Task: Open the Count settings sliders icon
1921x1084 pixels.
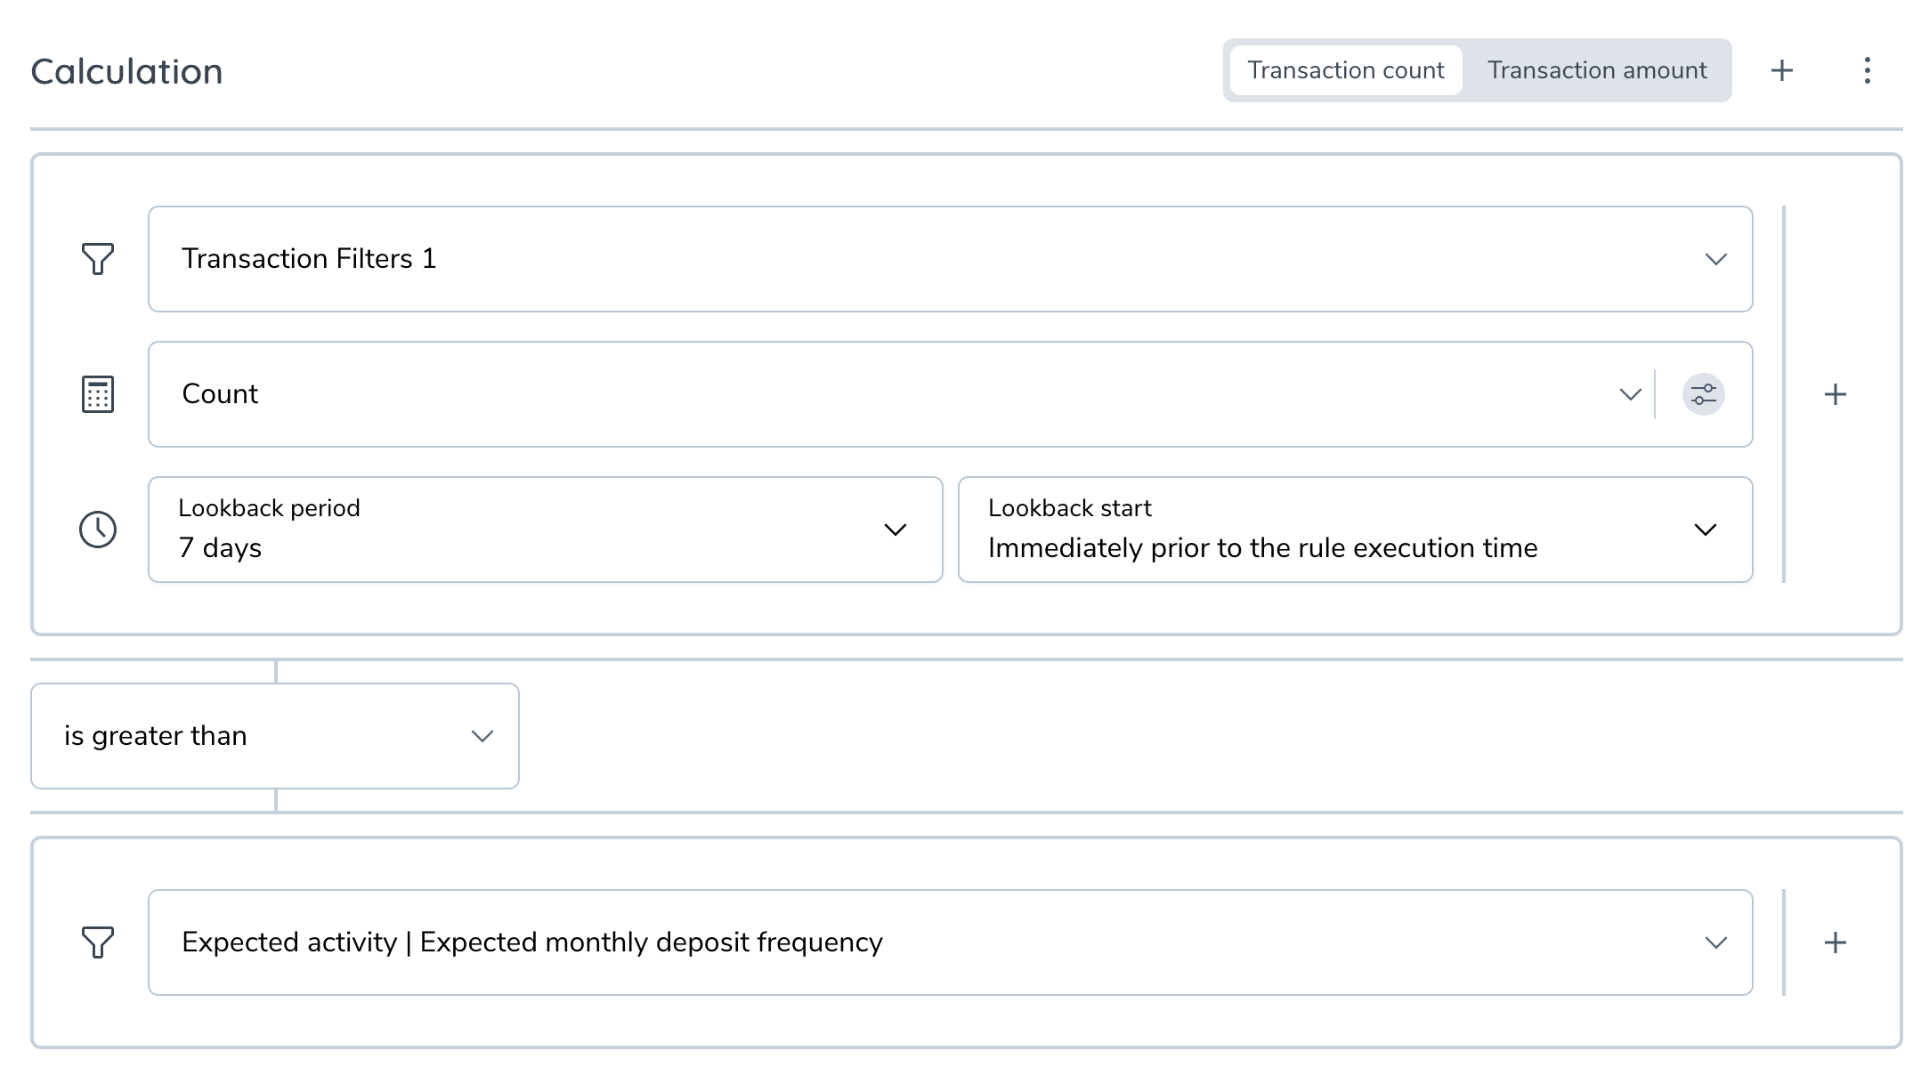Action: tap(1703, 394)
